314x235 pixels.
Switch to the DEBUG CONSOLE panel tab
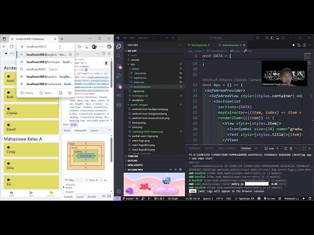pyautogui.click(x=227, y=148)
